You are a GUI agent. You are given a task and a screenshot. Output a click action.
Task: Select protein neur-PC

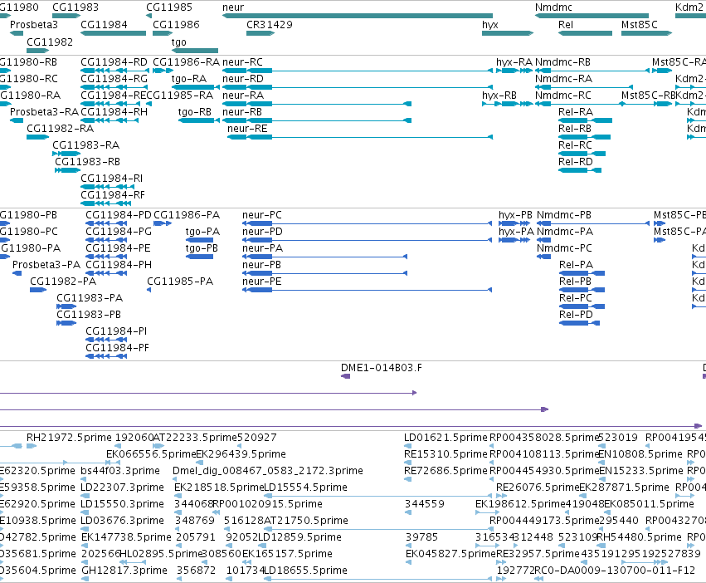pyautogui.click(x=261, y=215)
